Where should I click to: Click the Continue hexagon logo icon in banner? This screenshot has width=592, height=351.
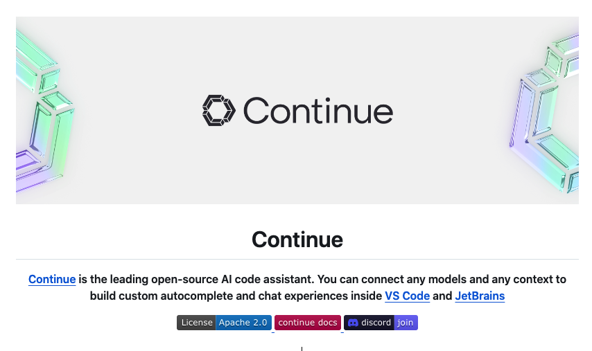[219, 111]
